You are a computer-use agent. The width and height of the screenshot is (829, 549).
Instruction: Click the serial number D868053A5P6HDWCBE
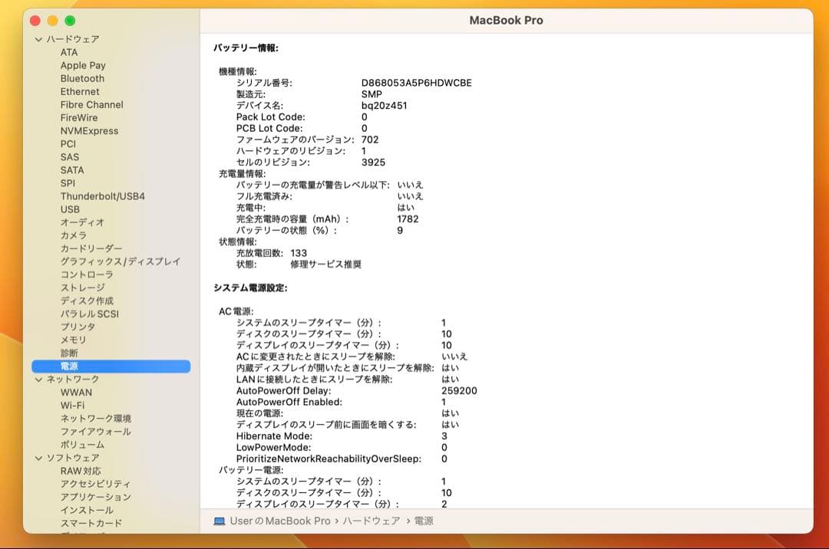click(x=417, y=83)
